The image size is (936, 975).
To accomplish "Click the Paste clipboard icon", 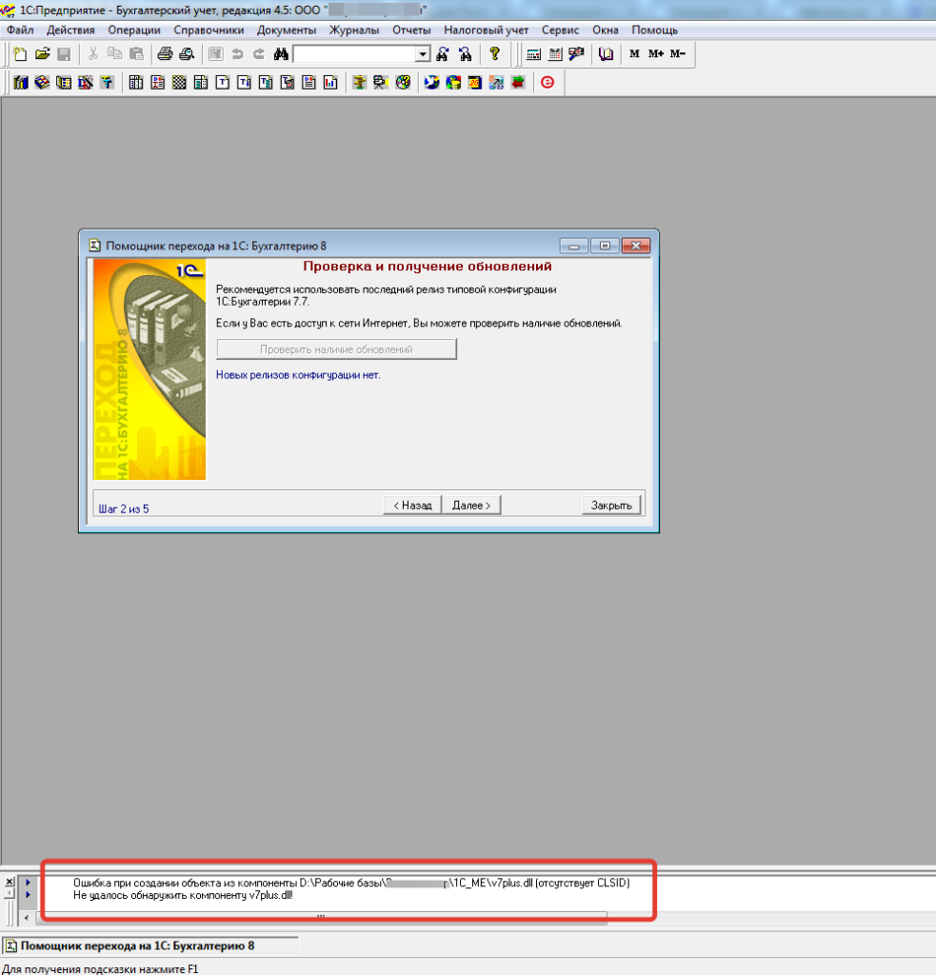I will (136, 54).
